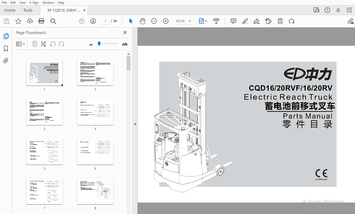Enlarge thumbnail size mountain icon
The width and height of the screenshot is (355, 214).
125,44
